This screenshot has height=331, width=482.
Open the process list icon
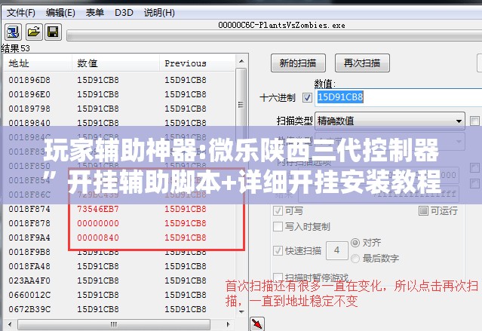[13, 32]
